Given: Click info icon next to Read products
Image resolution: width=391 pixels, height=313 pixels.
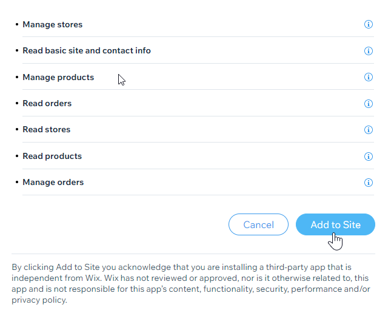Looking at the screenshot, I should coord(369,156).
